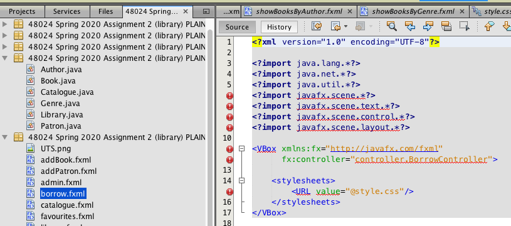This screenshot has height=226, width=511.
Task: Select Patron.java in the tree
Action: (61, 126)
